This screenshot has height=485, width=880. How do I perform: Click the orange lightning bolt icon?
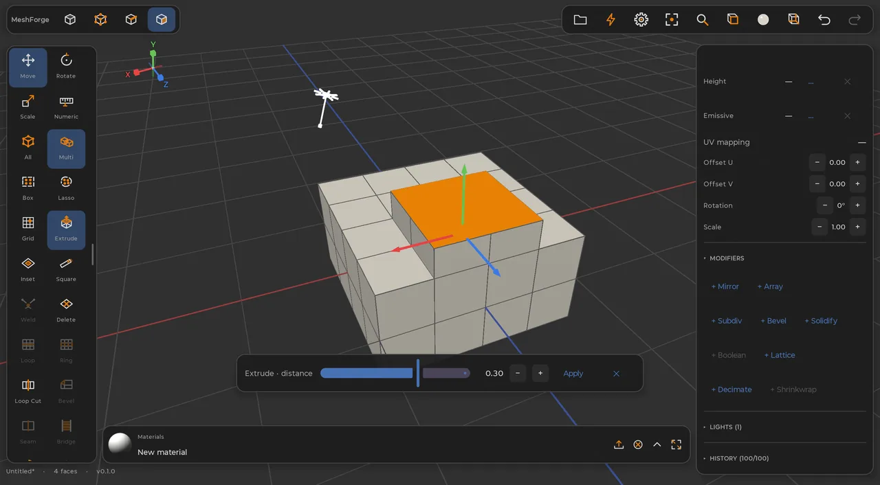610,20
